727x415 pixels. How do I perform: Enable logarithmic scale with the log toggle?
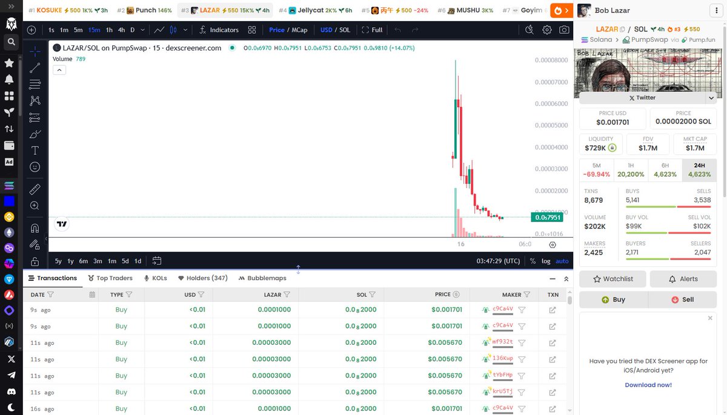pyautogui.click(x=545, y=261)
